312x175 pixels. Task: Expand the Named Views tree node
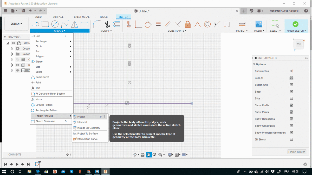click(x=12, y=54)
